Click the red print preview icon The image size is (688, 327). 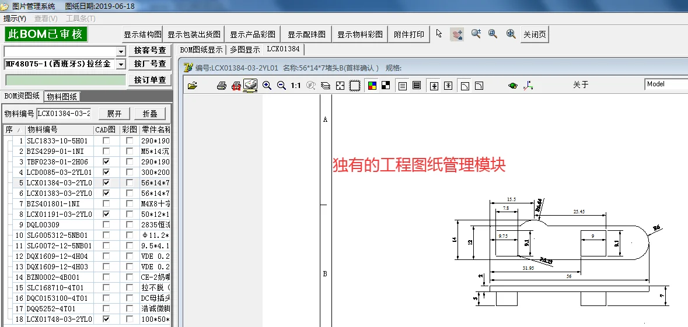tap(236, 86)
